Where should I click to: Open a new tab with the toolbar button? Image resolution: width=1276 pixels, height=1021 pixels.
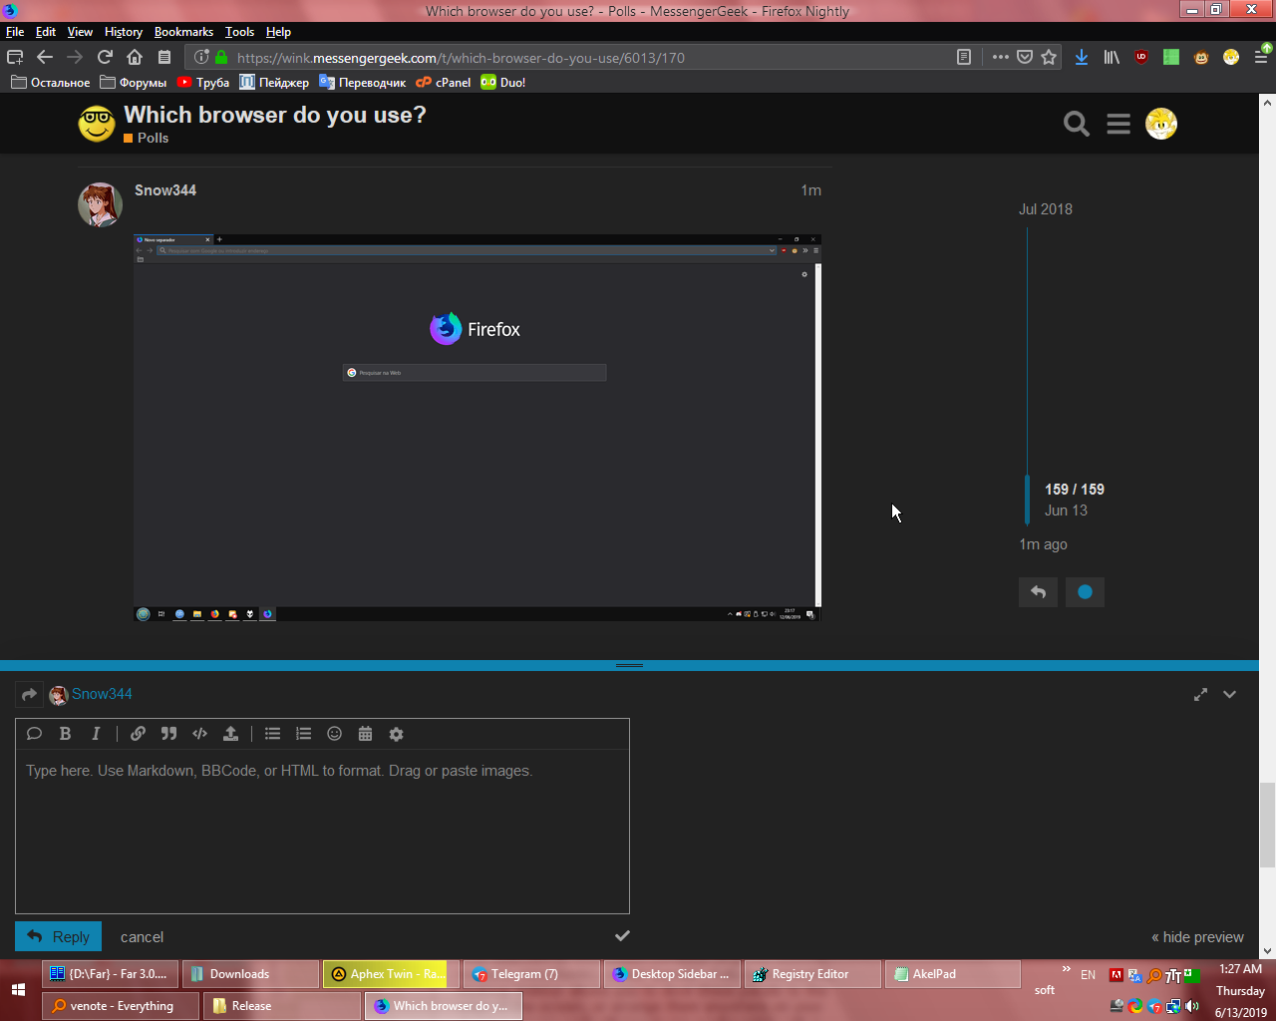15,58
